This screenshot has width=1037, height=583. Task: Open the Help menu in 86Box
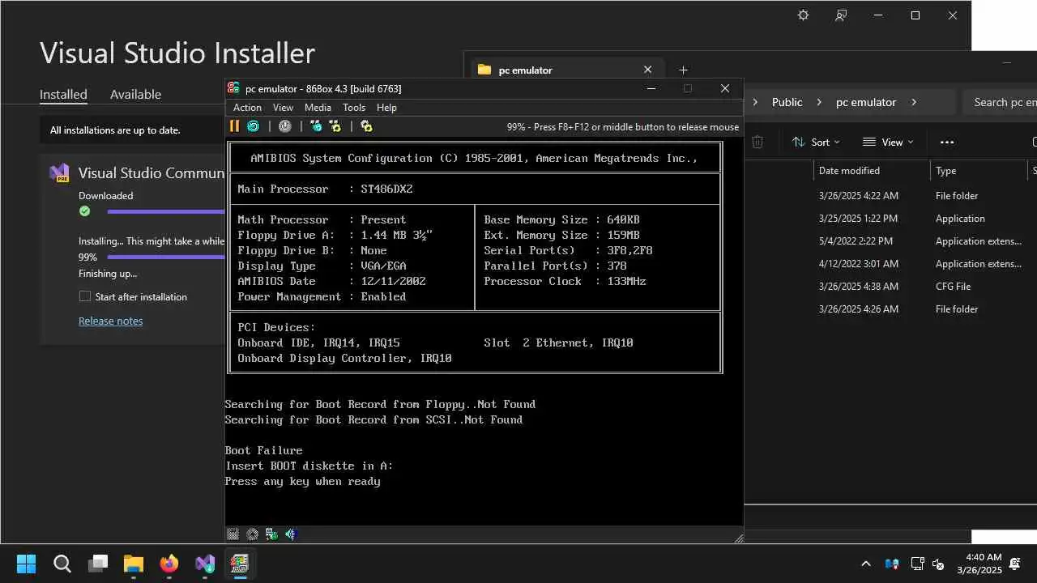tap(386, 108)
